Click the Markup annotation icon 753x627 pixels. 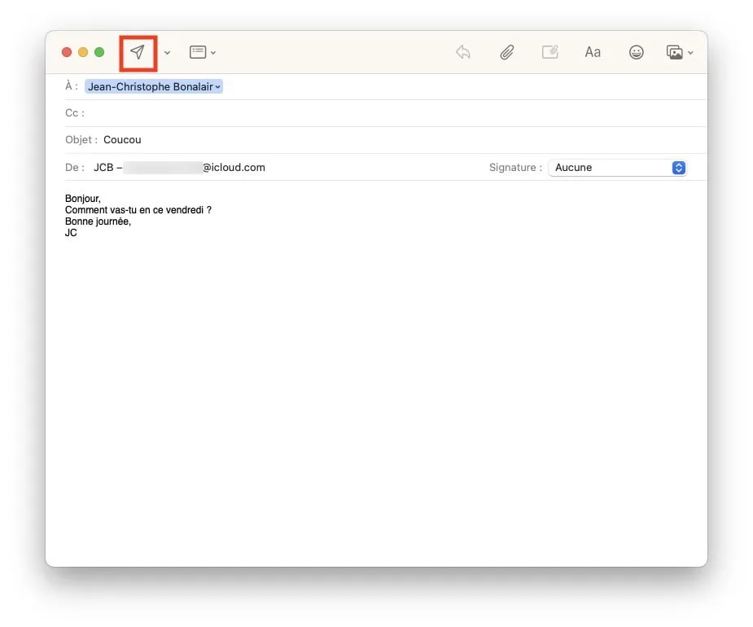[x=549, y=51]
